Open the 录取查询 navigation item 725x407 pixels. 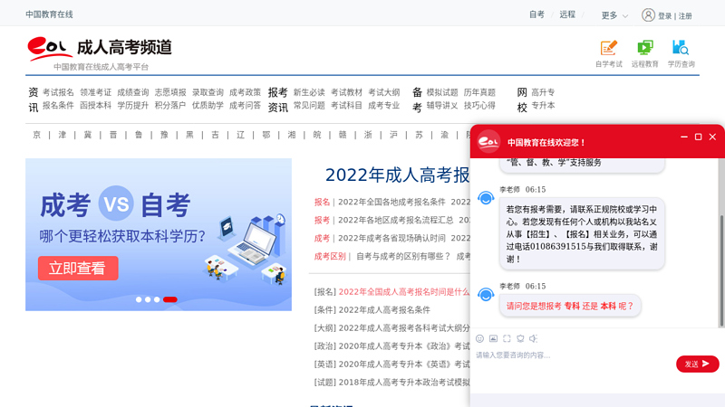point(208,92)
